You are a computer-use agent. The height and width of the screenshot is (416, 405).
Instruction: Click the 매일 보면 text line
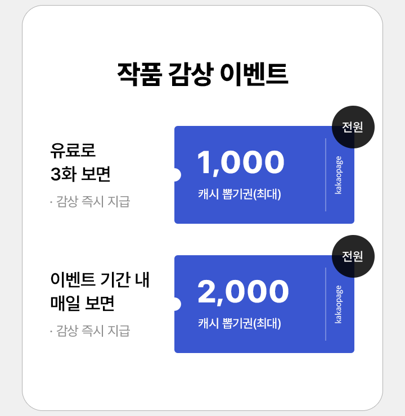[x=83, y=304]
